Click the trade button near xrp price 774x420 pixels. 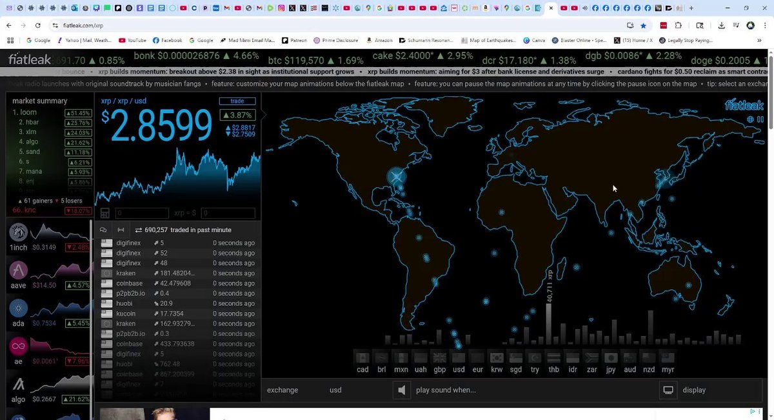(x=237, y=101)
